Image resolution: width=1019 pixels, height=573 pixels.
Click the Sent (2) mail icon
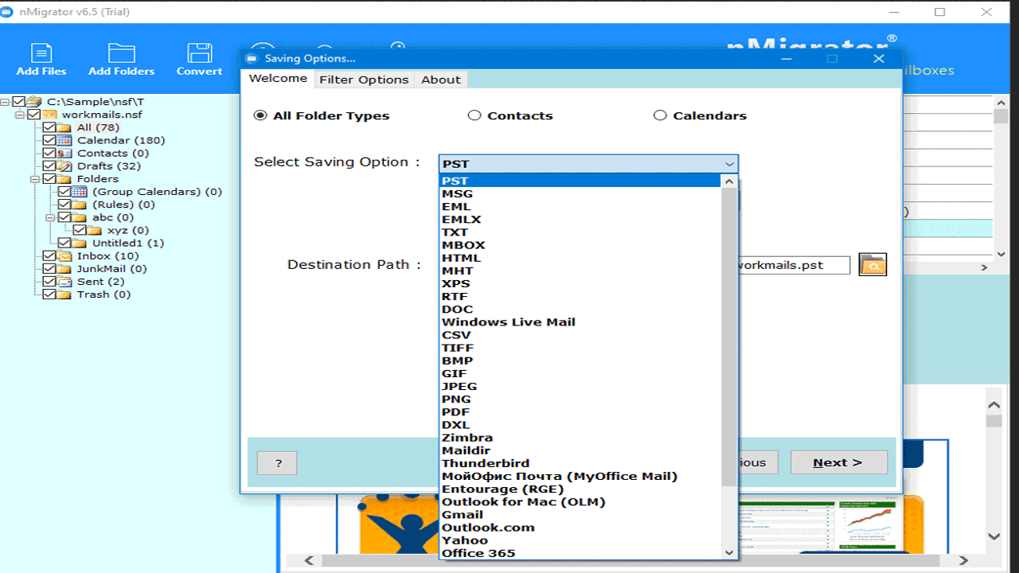tap(64, 281)
